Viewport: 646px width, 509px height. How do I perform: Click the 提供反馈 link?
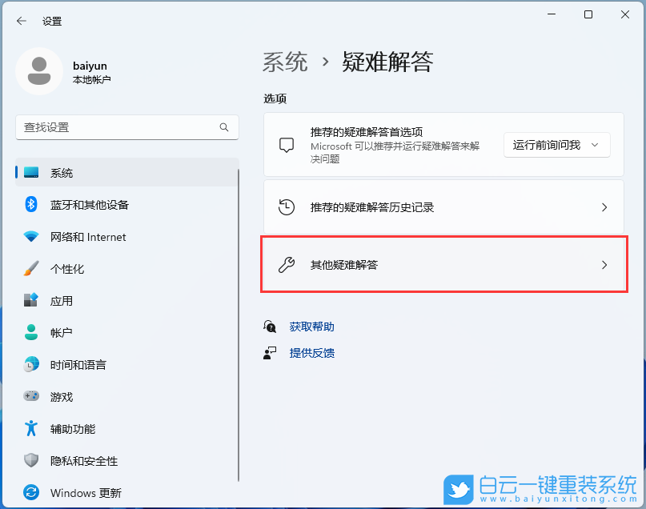(x=311, y=352)
